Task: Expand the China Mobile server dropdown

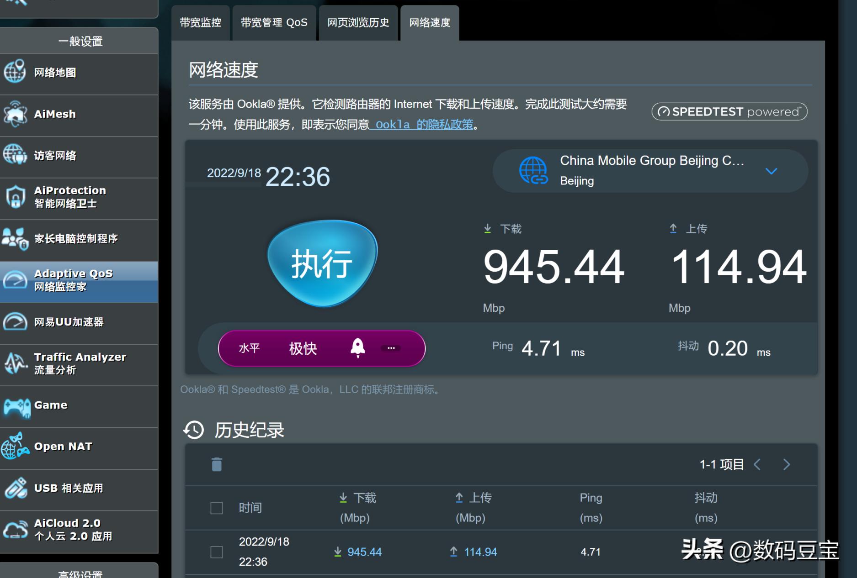Action: point(771,171)
